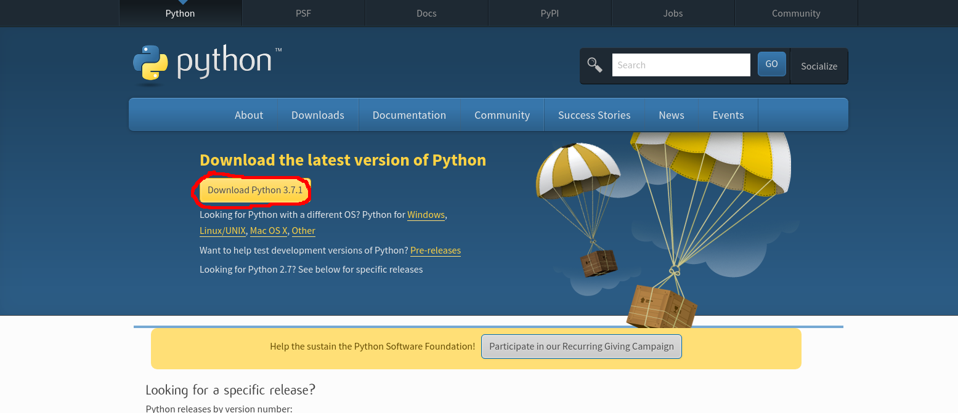Follow the Linux/UNIX download link
This screenshot has height=413, width=958.
point(222,231)
